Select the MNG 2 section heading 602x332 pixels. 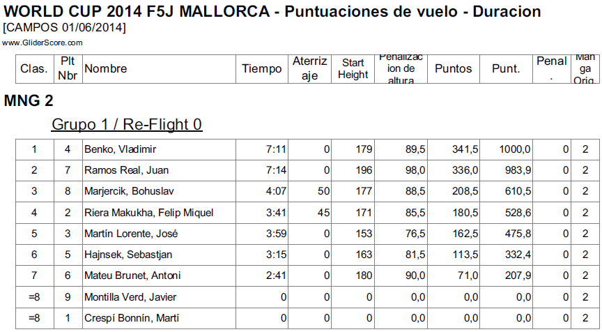pos(29,101)
